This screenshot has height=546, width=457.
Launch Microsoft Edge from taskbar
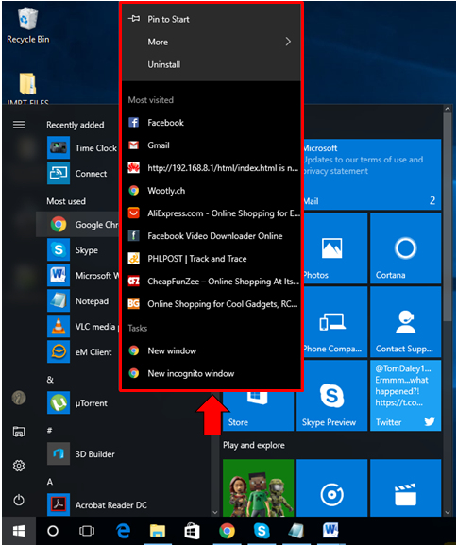pos(123,531)
